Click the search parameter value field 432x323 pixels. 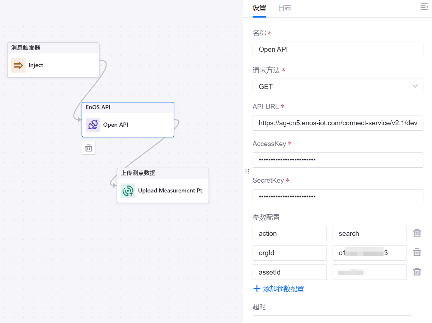coord(369,233)
